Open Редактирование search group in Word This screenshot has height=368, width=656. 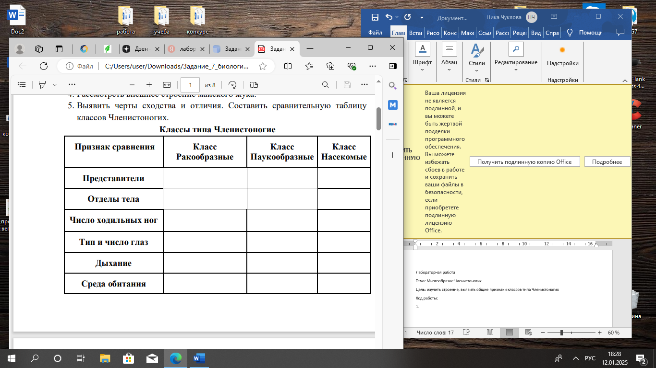pos(516,57)
